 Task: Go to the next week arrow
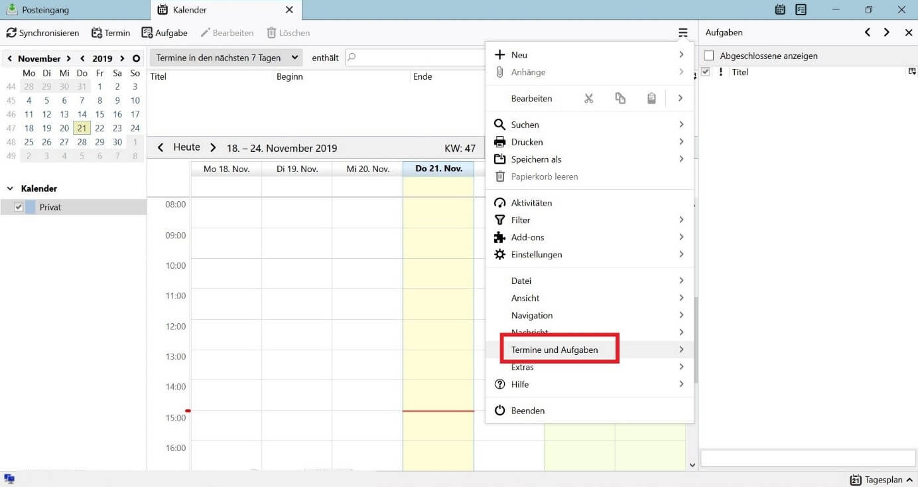tap(213, 148)
